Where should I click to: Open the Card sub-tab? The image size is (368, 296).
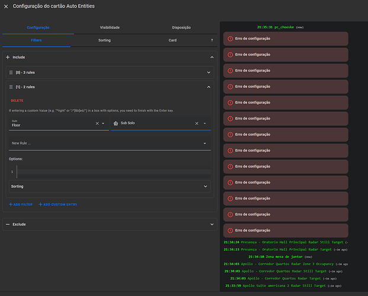(172, 40)
